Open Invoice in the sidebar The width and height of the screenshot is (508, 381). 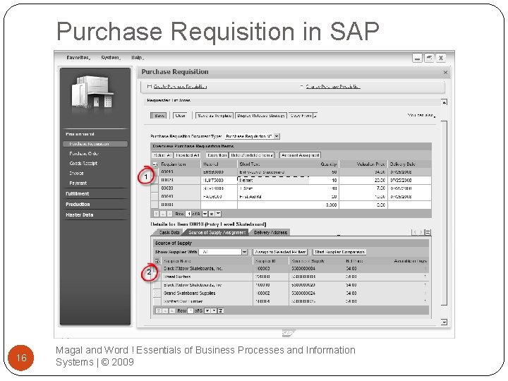76,174
